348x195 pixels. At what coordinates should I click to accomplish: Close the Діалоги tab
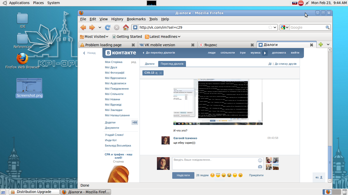[x=312, y=45]
